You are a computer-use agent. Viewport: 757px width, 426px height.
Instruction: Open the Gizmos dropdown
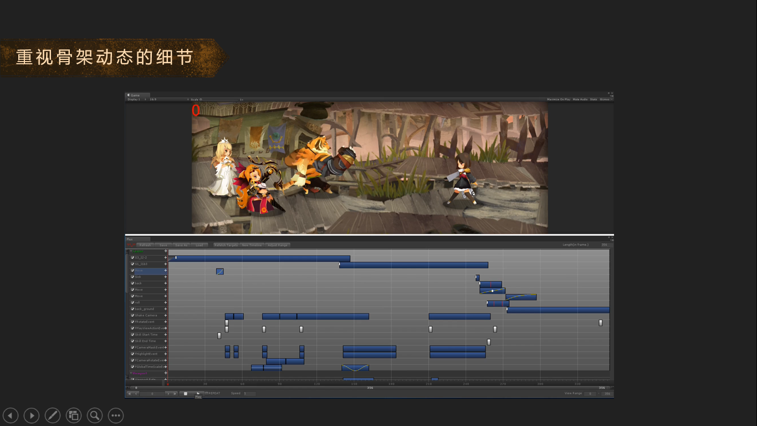click(x=606, y=99)
